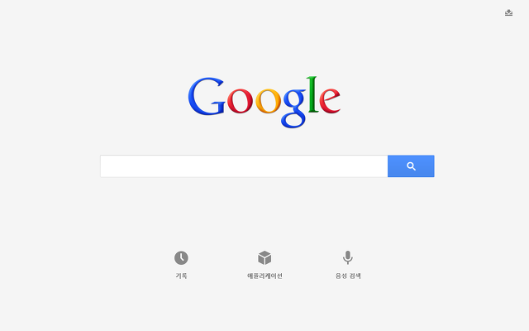Click the yellow letter o in logo

point(268,101)
